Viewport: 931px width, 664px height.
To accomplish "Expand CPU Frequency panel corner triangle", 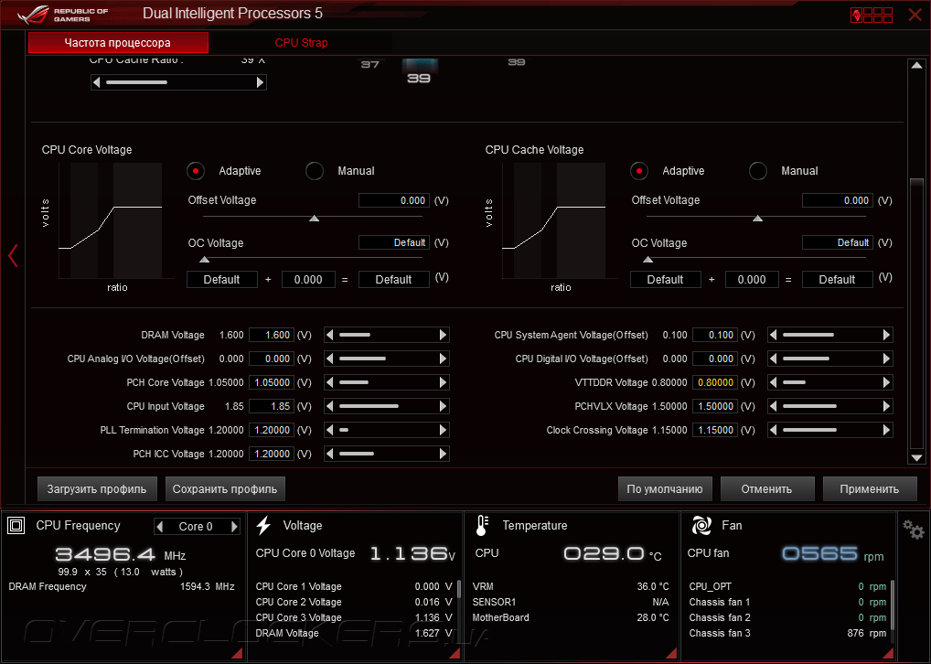I will click(x=237, y=653).
